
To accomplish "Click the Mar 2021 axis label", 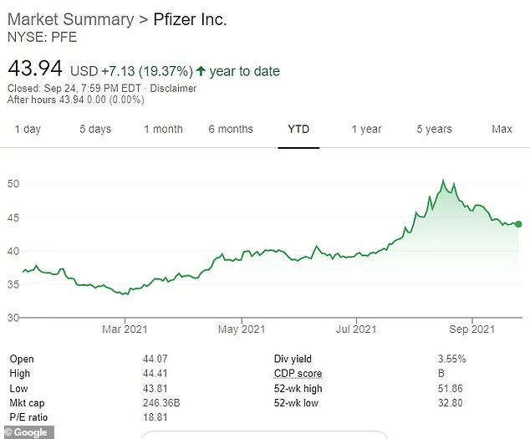I will (x=125, y=328).
